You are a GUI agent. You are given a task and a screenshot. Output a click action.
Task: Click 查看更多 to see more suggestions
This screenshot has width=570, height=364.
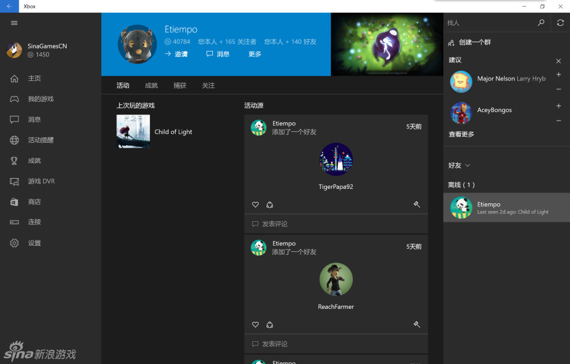click(x=461, y=134)
